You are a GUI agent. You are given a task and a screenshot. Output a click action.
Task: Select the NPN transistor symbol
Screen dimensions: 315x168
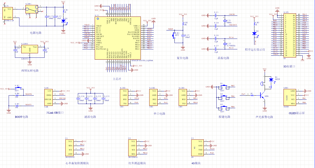[x=263, y=95]
